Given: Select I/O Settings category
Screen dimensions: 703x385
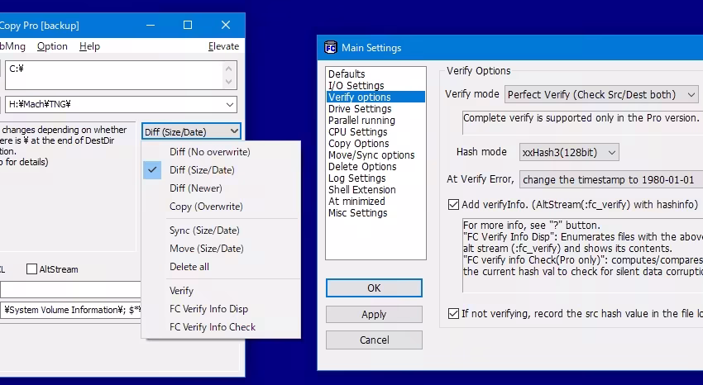Looking at the screenshot, I should (x=375, y=85).
